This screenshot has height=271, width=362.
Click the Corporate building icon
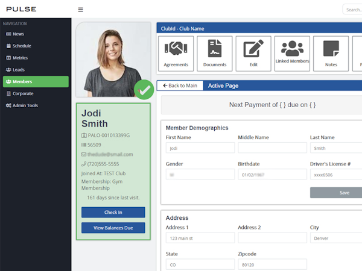pyautogui.click(x=8, y=93)
